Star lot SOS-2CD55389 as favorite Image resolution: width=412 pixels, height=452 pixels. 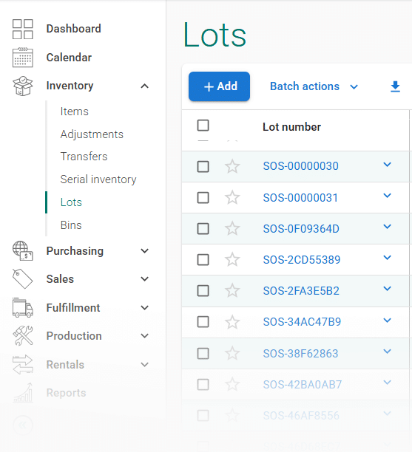[232, 260]
